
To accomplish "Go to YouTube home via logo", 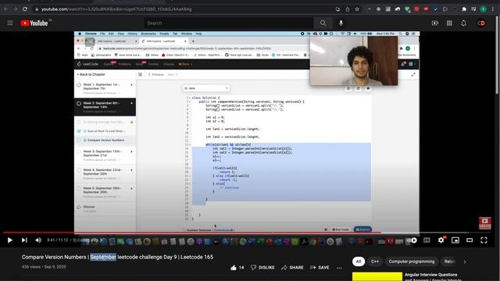I will click(34, 23).
